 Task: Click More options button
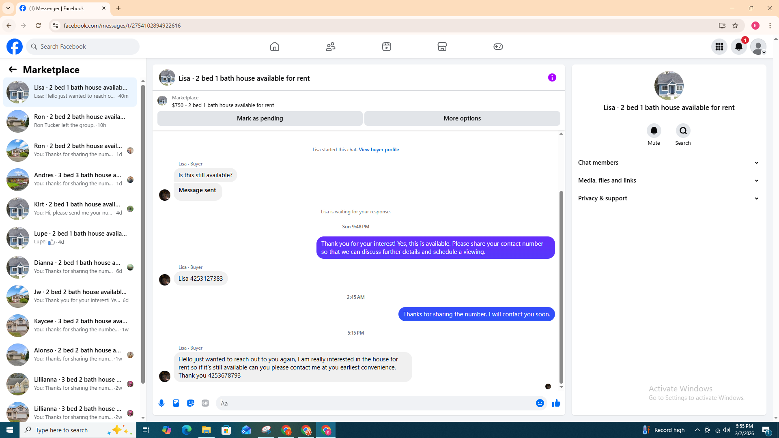pyautogui.click(x=462, y=118)
